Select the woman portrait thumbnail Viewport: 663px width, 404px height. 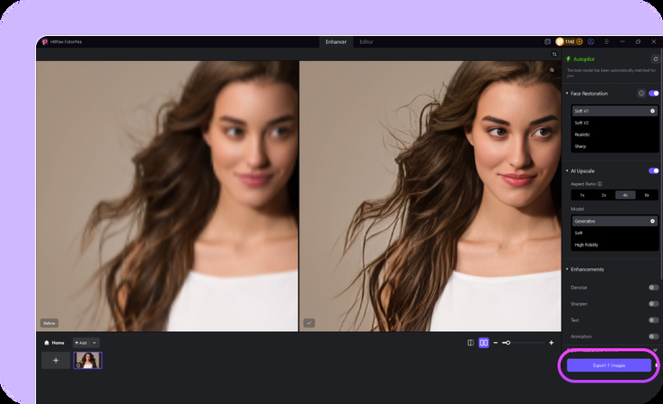click(87, 361)
